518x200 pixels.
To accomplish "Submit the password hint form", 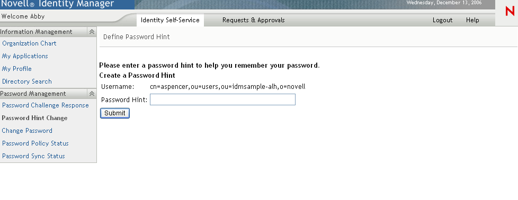I will click(114, 113).
